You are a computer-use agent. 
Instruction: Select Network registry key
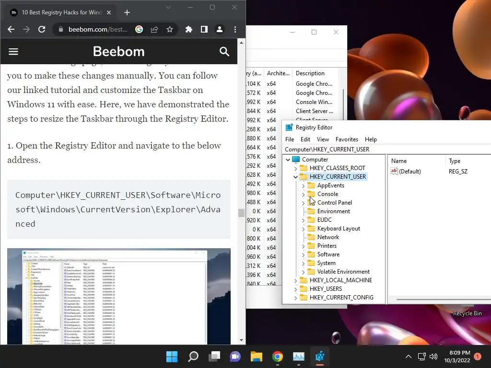point(328,237)
